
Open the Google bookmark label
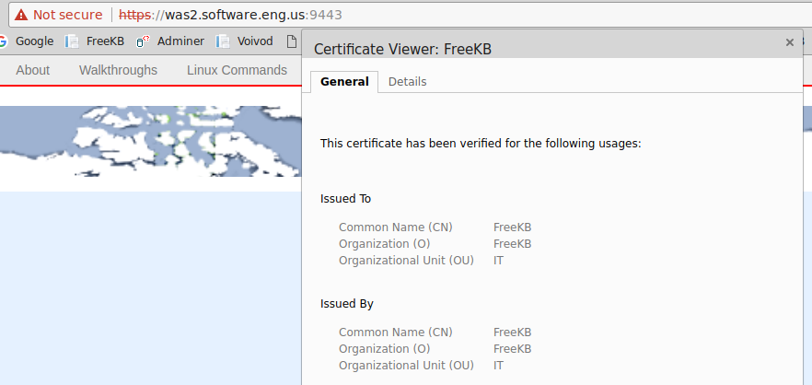(x=35, y=41)
